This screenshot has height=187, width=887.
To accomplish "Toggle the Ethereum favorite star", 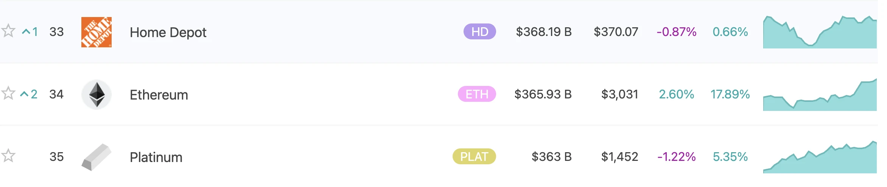I will [x=8, y=93].
